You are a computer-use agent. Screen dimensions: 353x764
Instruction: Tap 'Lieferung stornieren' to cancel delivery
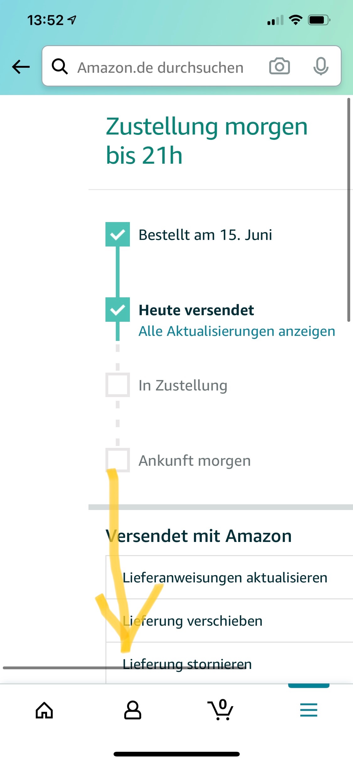click(187, 664)
